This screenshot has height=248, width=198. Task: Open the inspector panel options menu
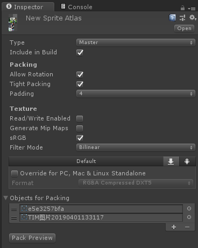coord(192,9)
